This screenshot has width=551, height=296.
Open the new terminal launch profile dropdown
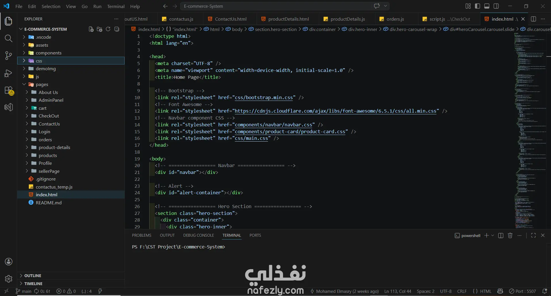(493, 236)
